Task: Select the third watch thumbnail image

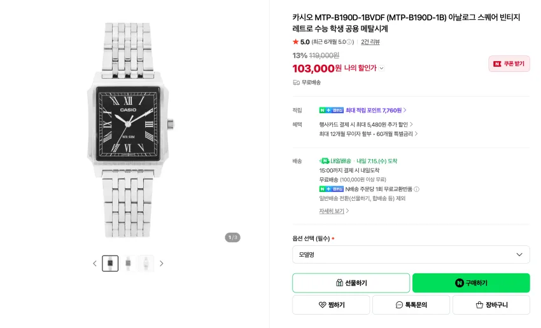Action: coord(146,264)
